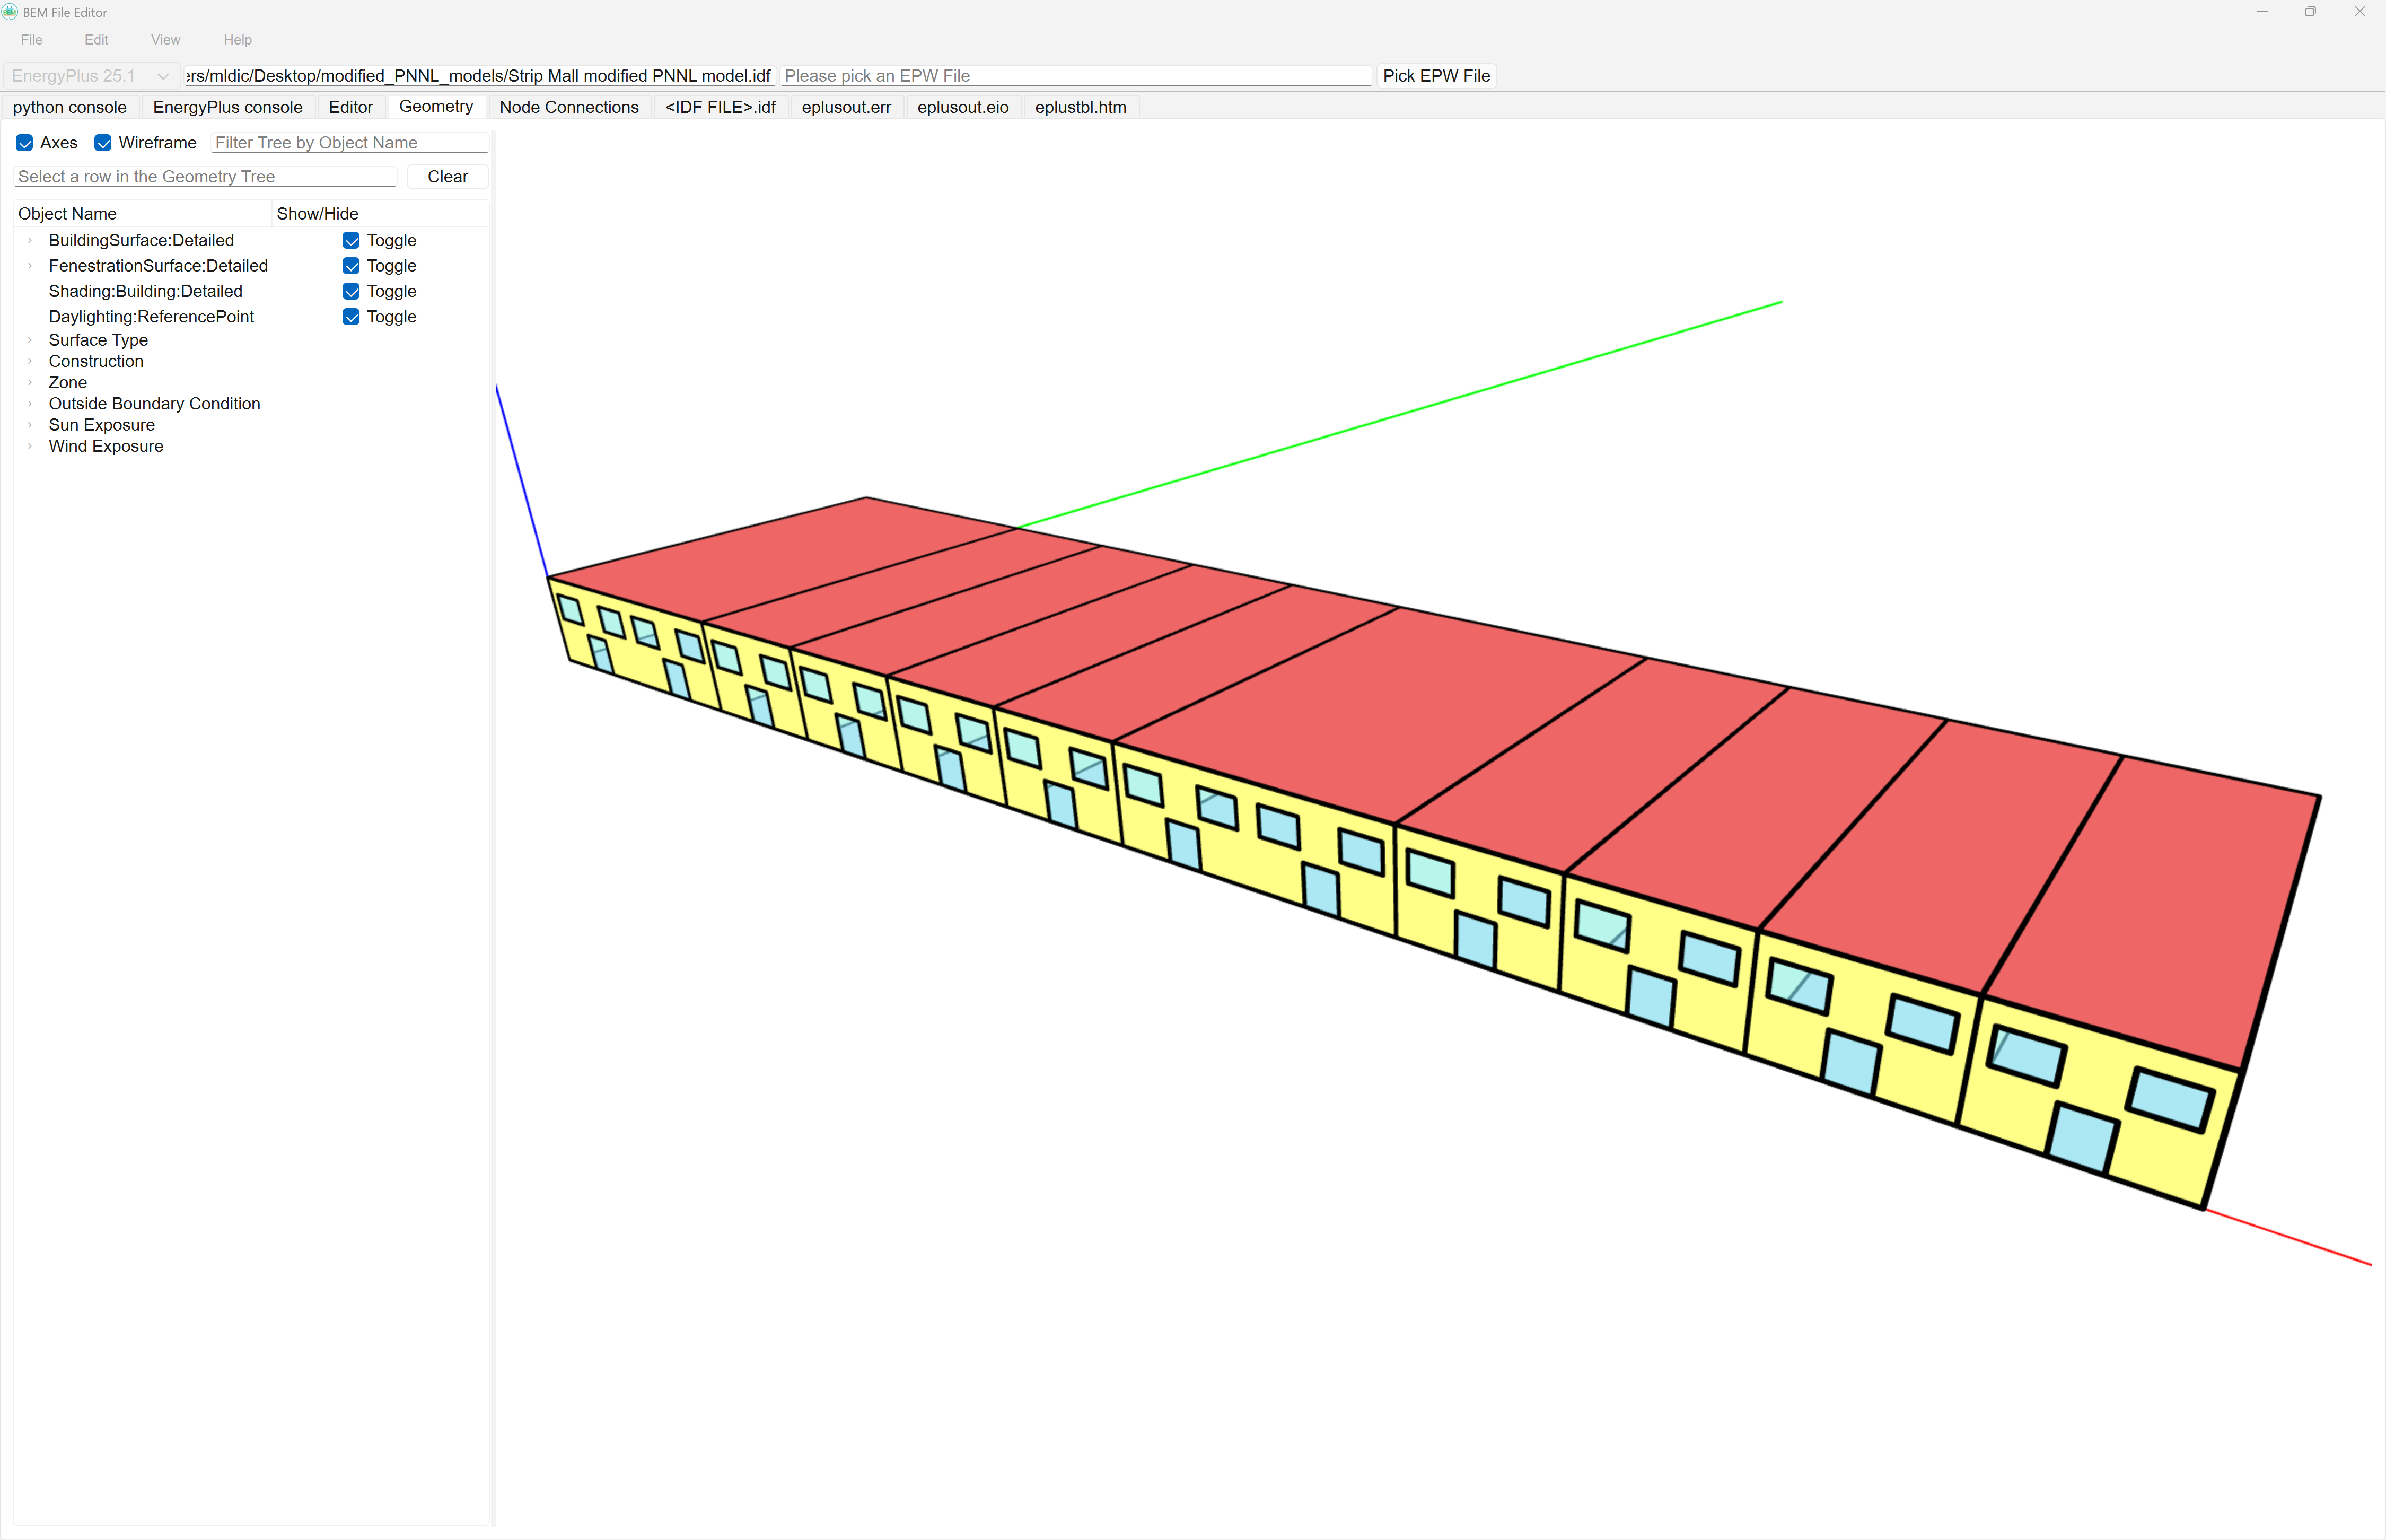Expand the Zone tree row
Screen dimensions: 2386x1540
coord(30,382)
